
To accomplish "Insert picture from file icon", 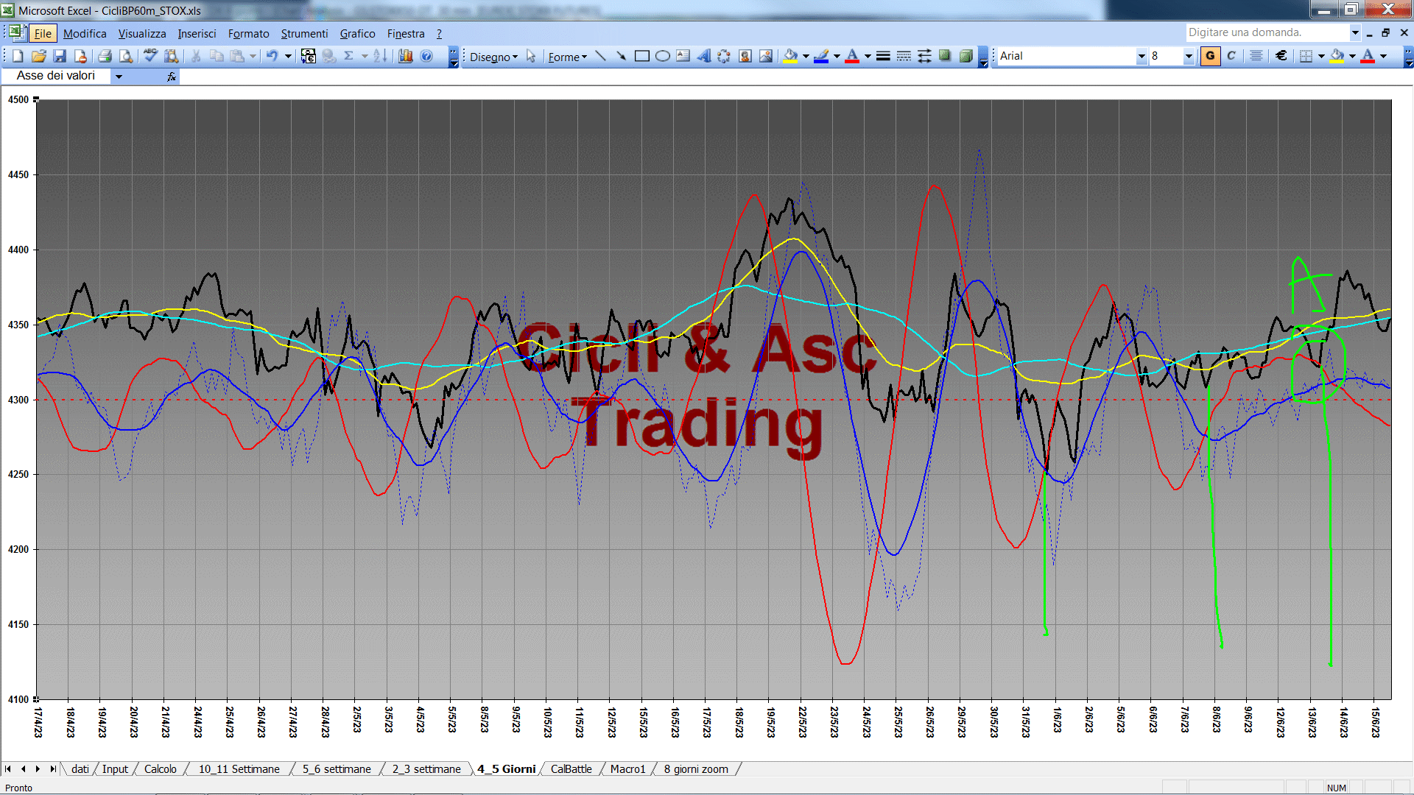I will (766, 56).
